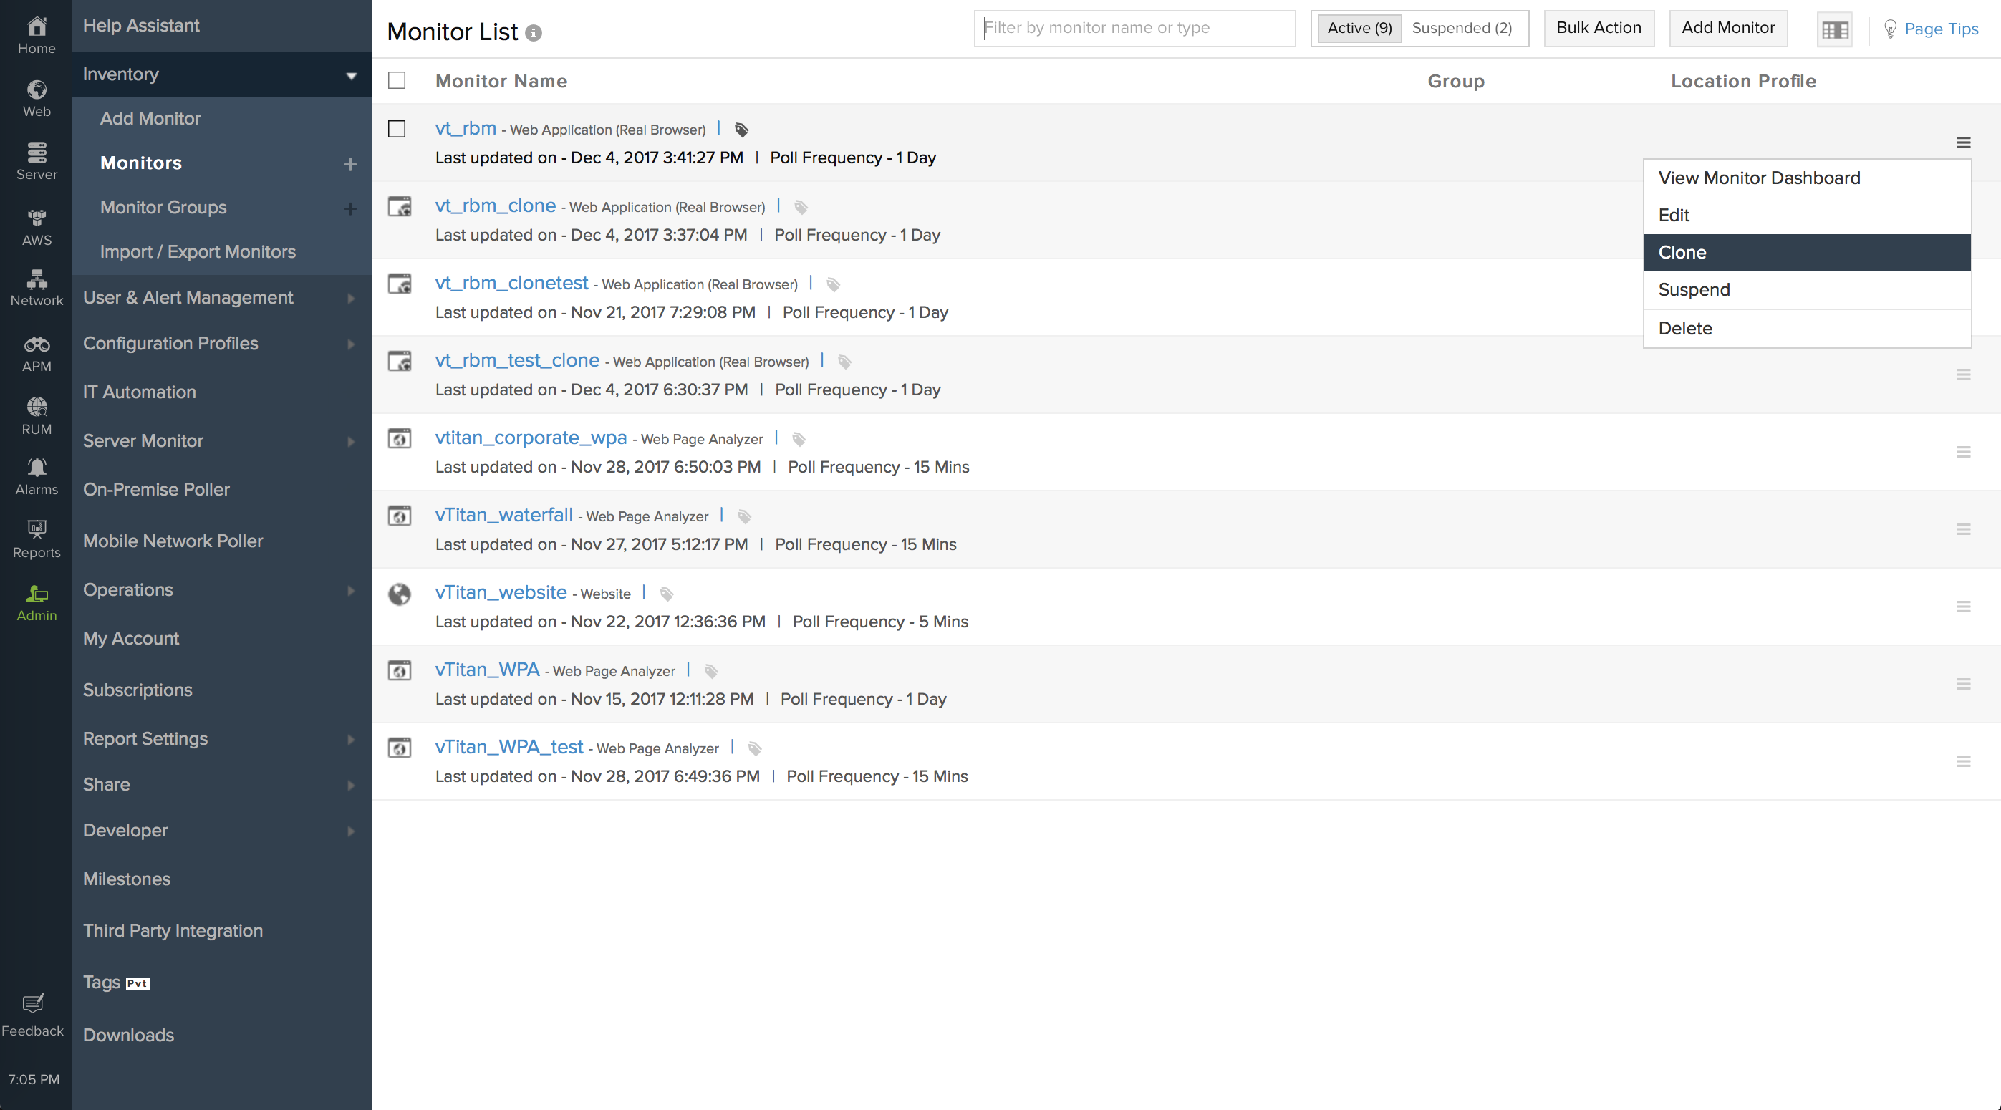Focus the filter by monitor name field
The image size is (2001, 1110).
click(x=1134, y=28)
